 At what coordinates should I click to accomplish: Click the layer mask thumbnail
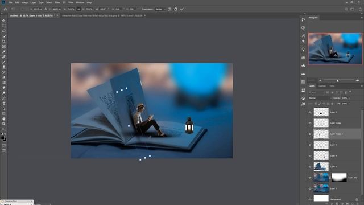tap(339, 177)
